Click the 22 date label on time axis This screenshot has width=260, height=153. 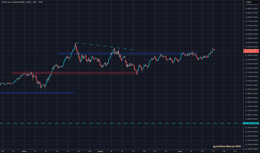coord(155,151)
